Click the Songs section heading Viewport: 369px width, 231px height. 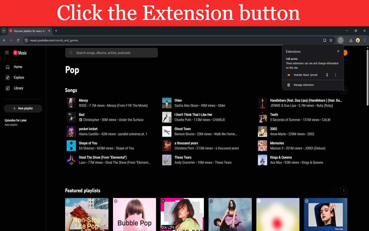71,90
